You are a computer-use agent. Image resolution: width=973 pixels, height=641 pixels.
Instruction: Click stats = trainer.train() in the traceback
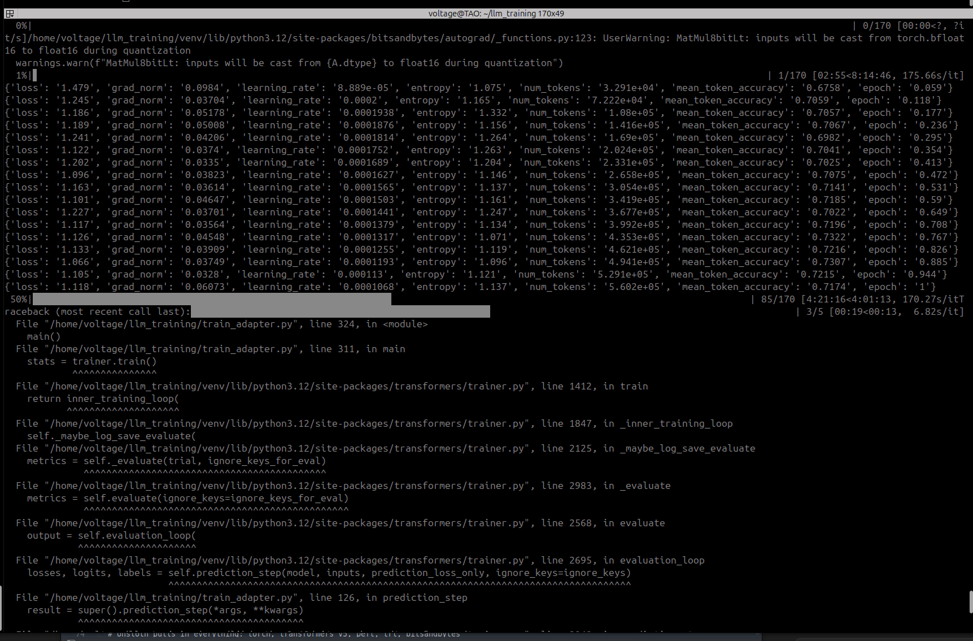pyautogui.click(x=91, y=361)
